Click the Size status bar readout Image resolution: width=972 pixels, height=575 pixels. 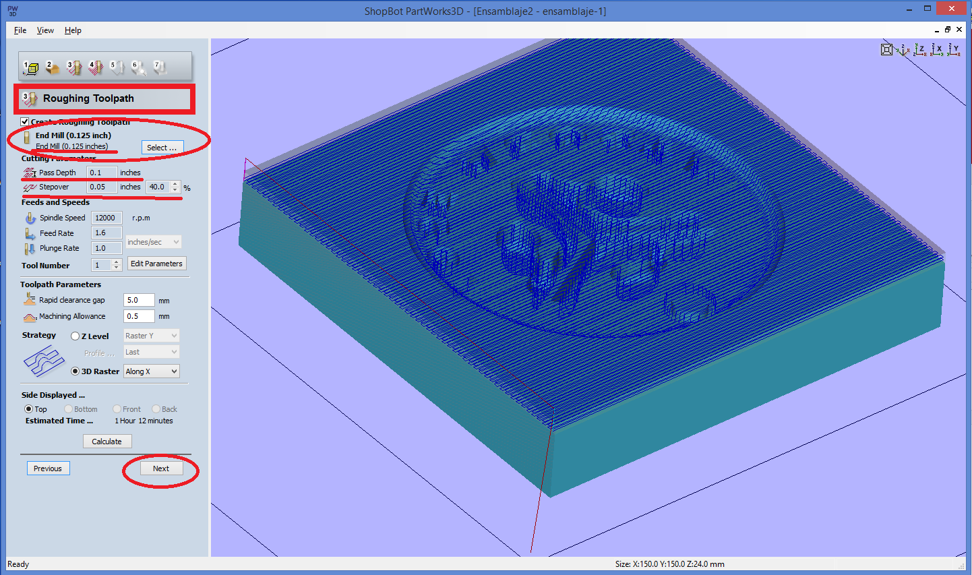(x=670, y=564)
